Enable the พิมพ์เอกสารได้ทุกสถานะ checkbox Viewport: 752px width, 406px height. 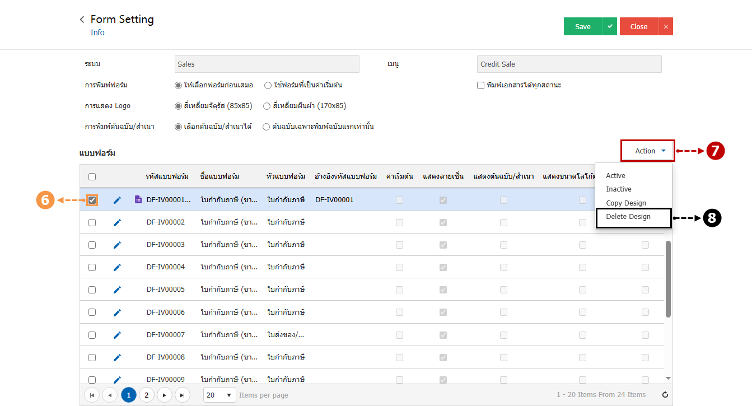click(x=480, y=85)
